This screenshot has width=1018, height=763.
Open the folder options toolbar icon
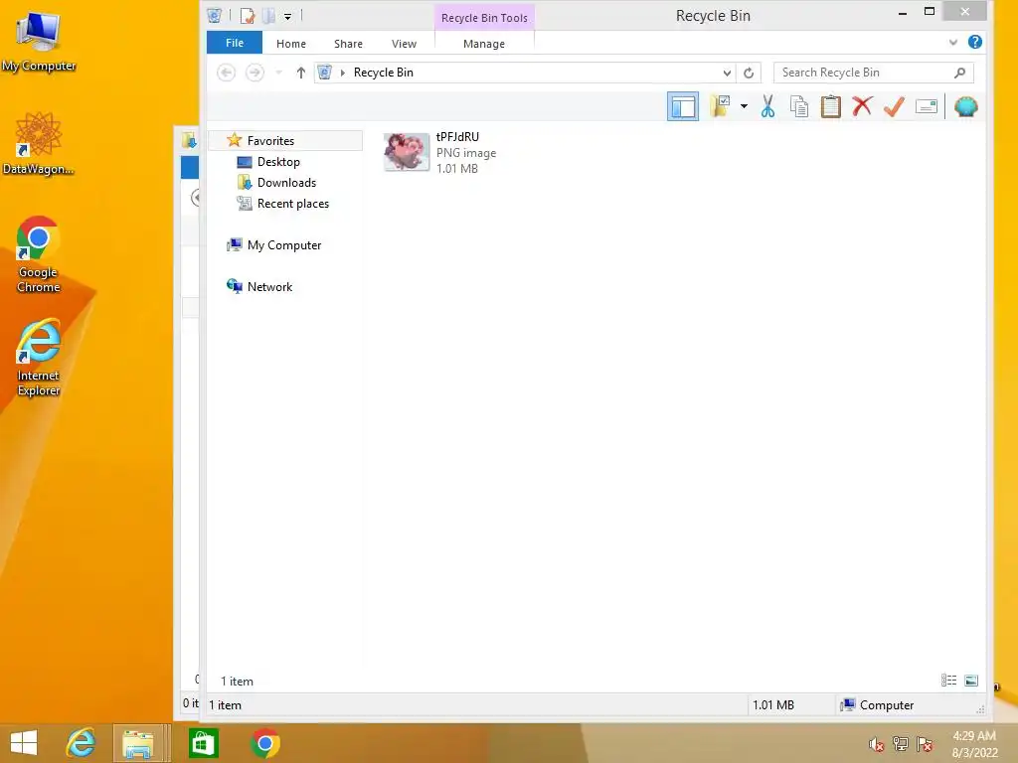(720, 106)
